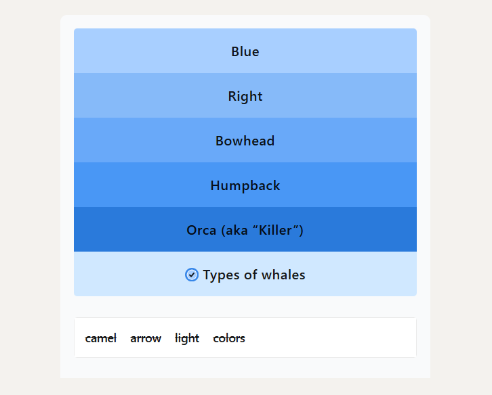Click the text "Bowhead" in the middle band
This screenshot has height=395, width=492.
coord(245,141)
